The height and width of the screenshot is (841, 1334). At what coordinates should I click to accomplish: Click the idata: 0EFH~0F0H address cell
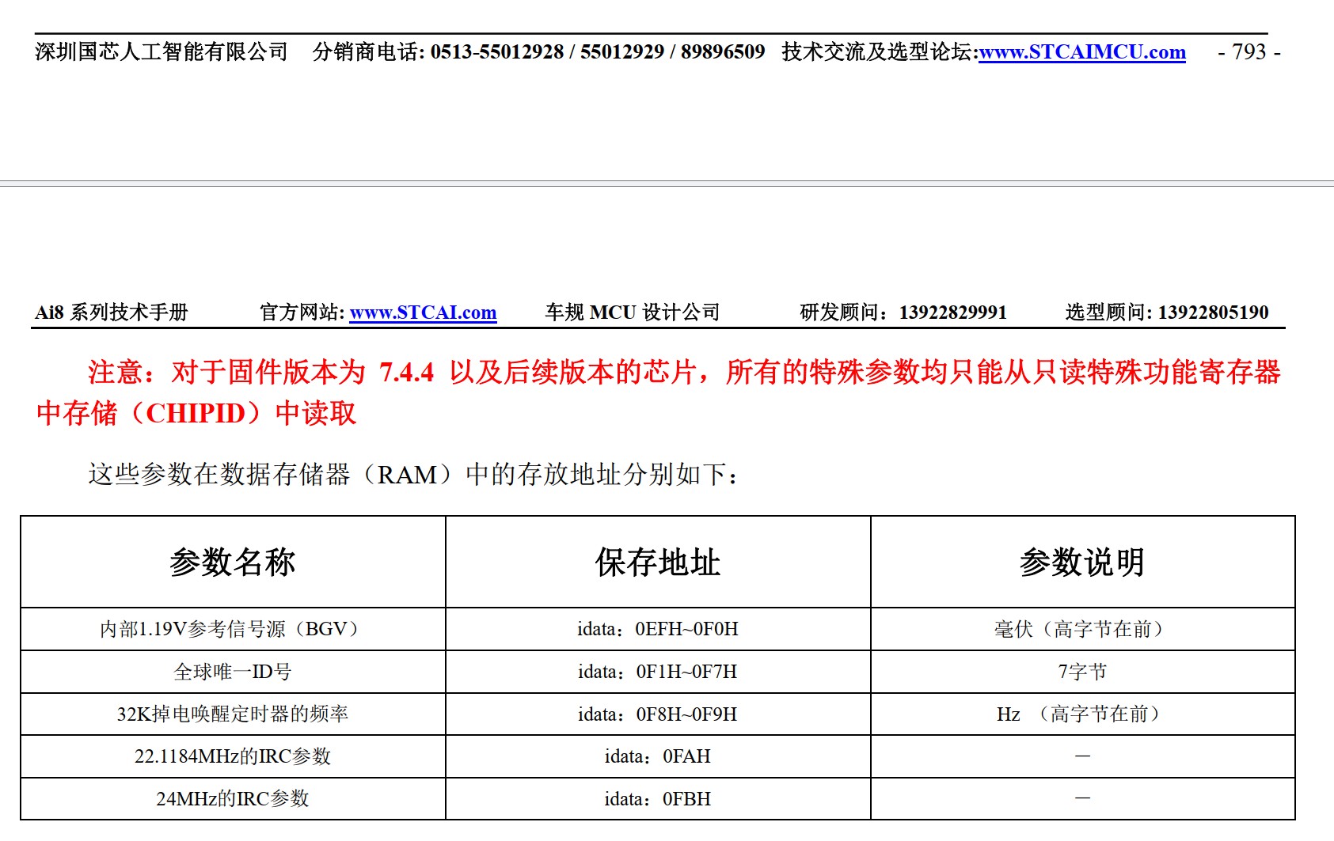[x=658, y=629]
